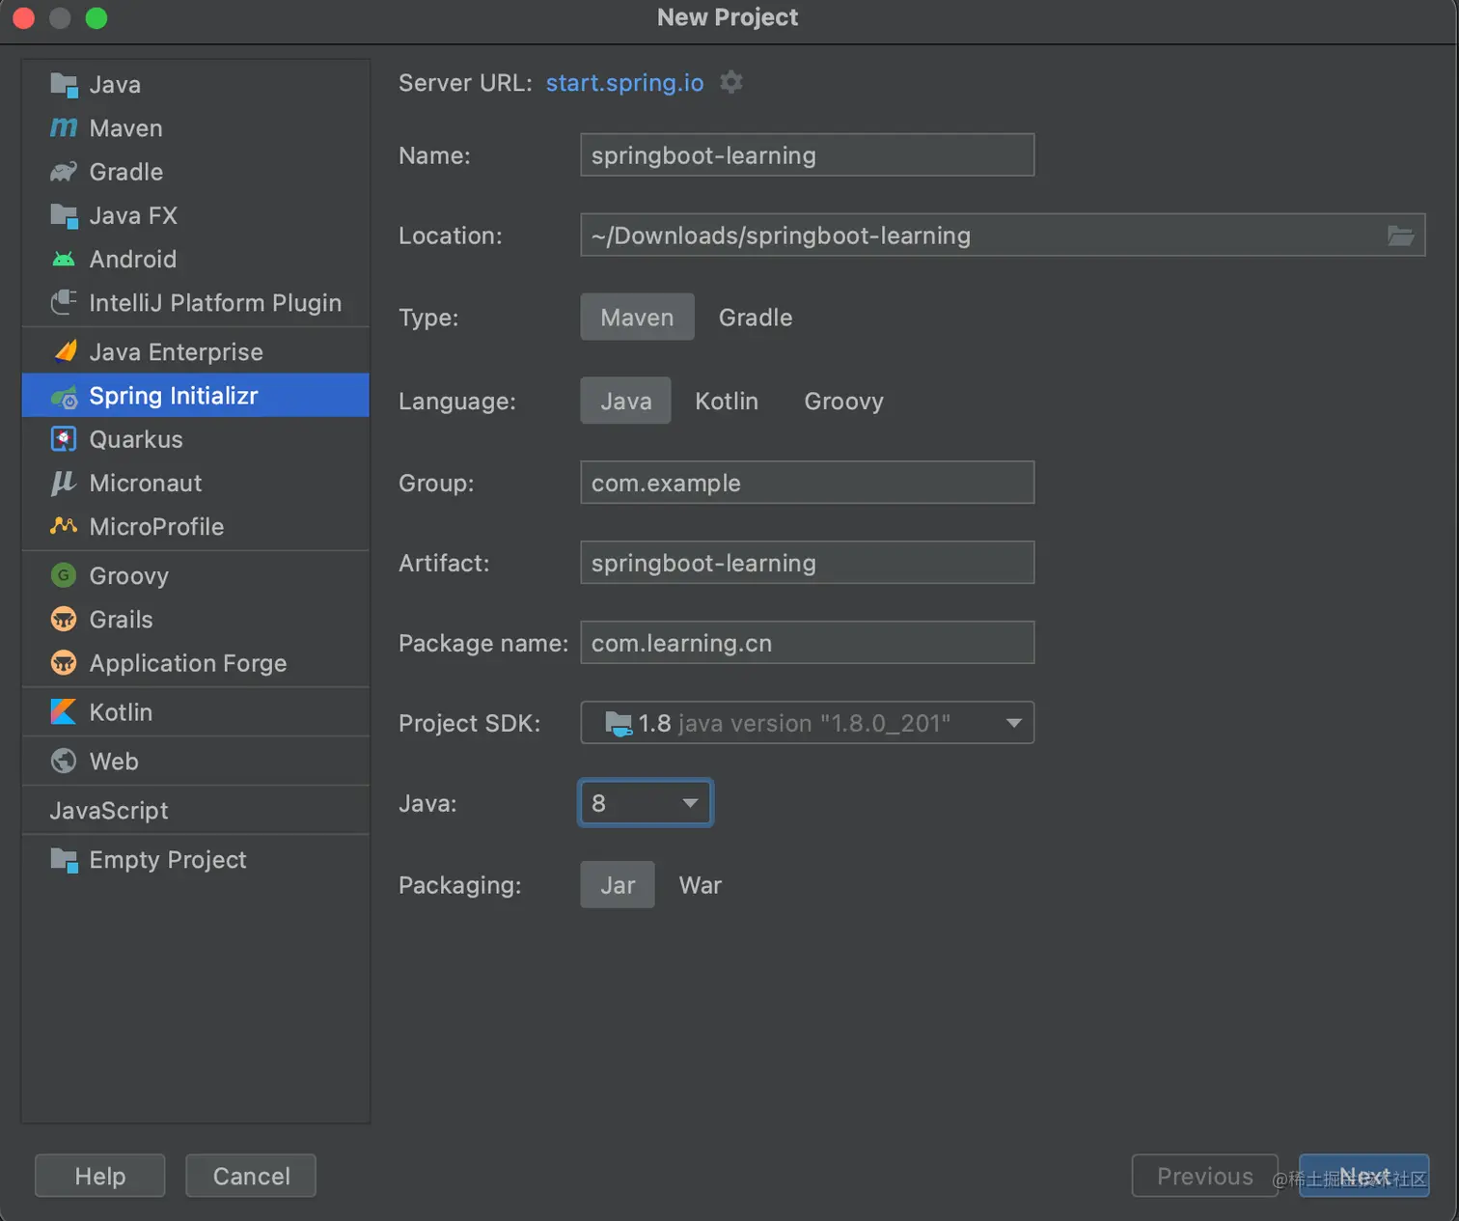Choose the Grails icon
The width and height of the screenshot is (1459, 1221).
click(64, 619)
